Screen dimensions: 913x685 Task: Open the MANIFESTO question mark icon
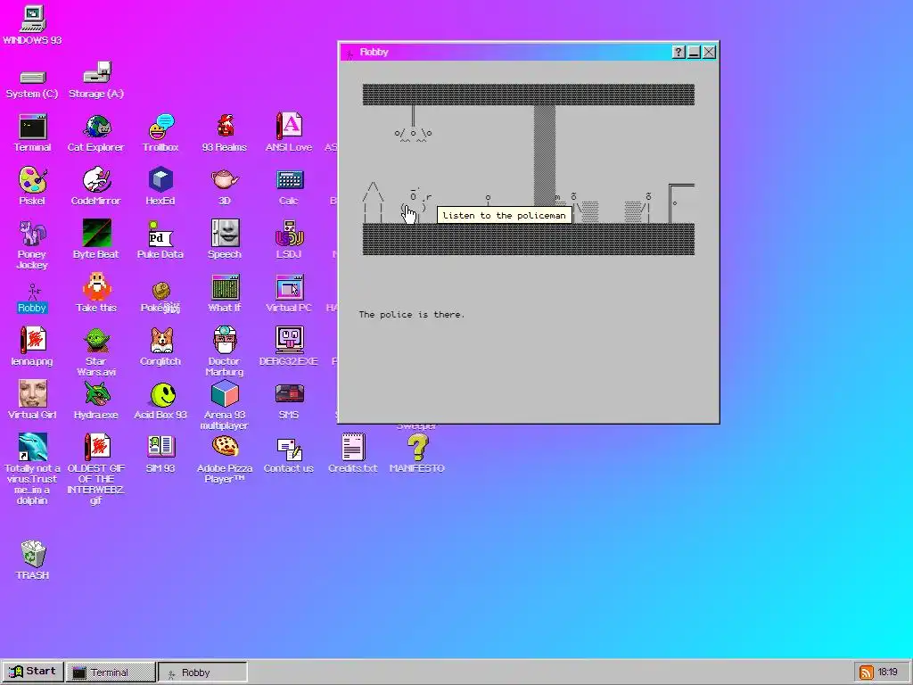416,454
